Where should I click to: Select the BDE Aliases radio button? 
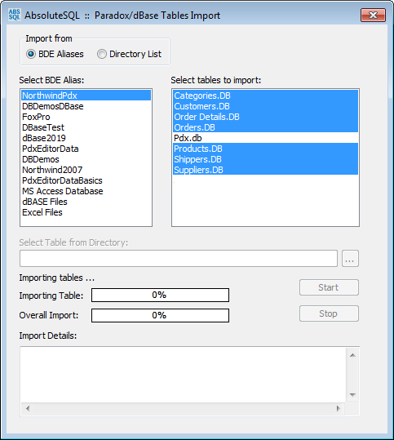pos(55,54)
